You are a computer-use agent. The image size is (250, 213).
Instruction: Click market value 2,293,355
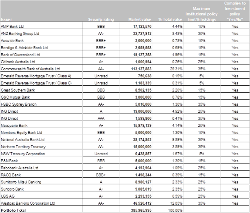coord(143,196)
